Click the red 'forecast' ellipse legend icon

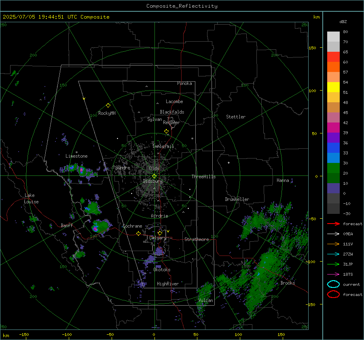point(333,294)
